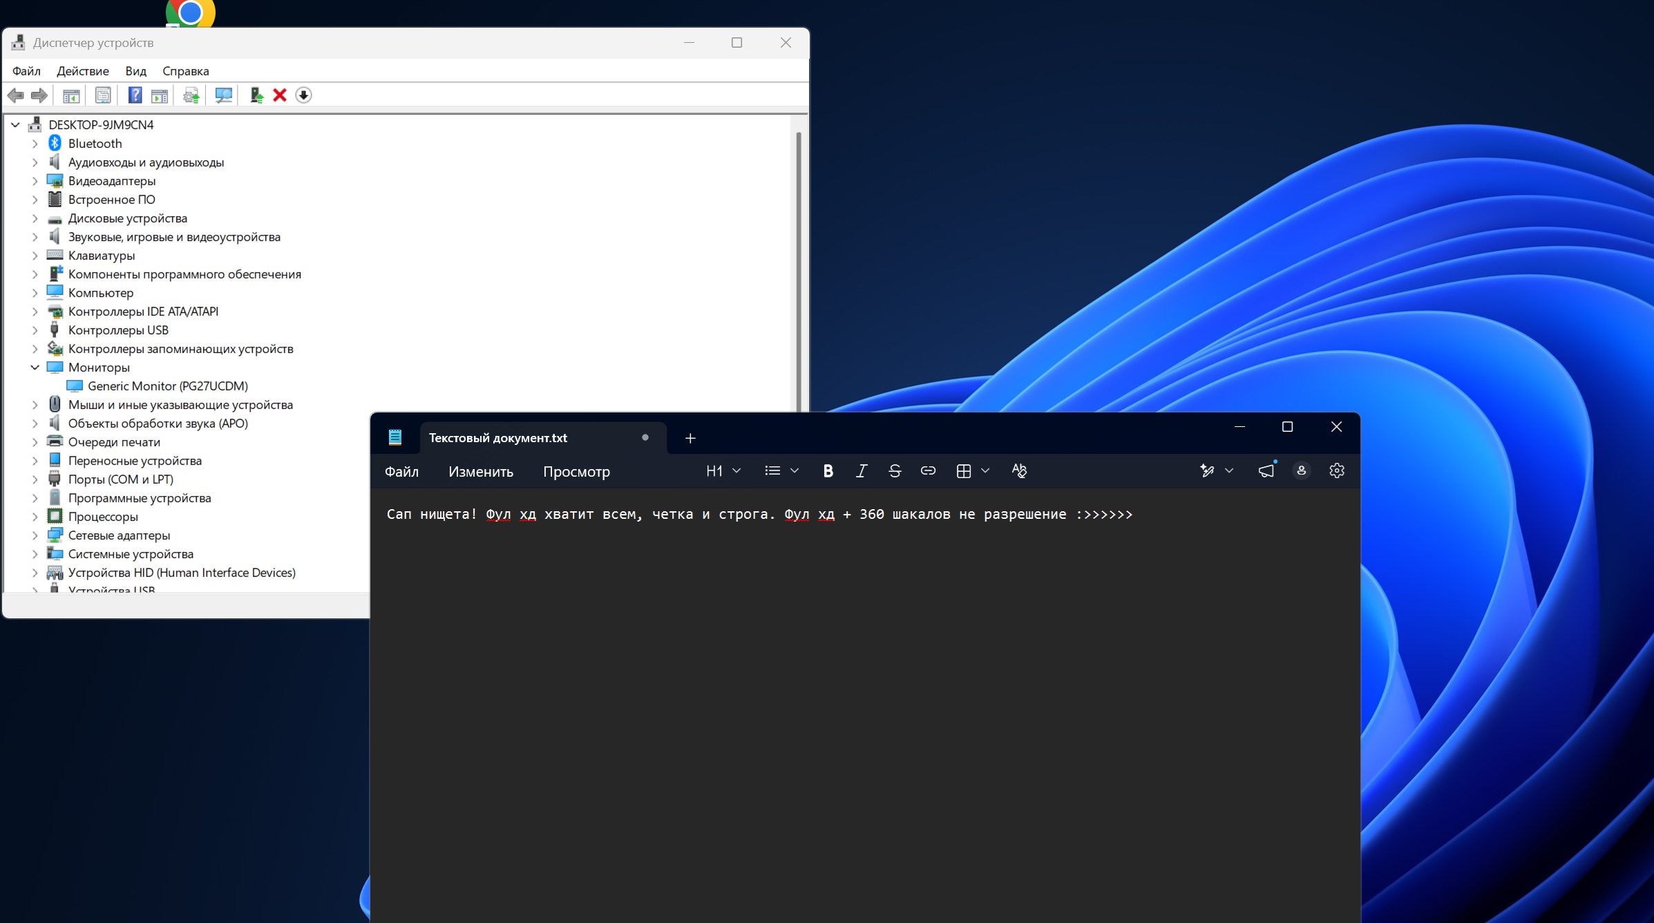Add a new Notepad tab

coord(690,438)
